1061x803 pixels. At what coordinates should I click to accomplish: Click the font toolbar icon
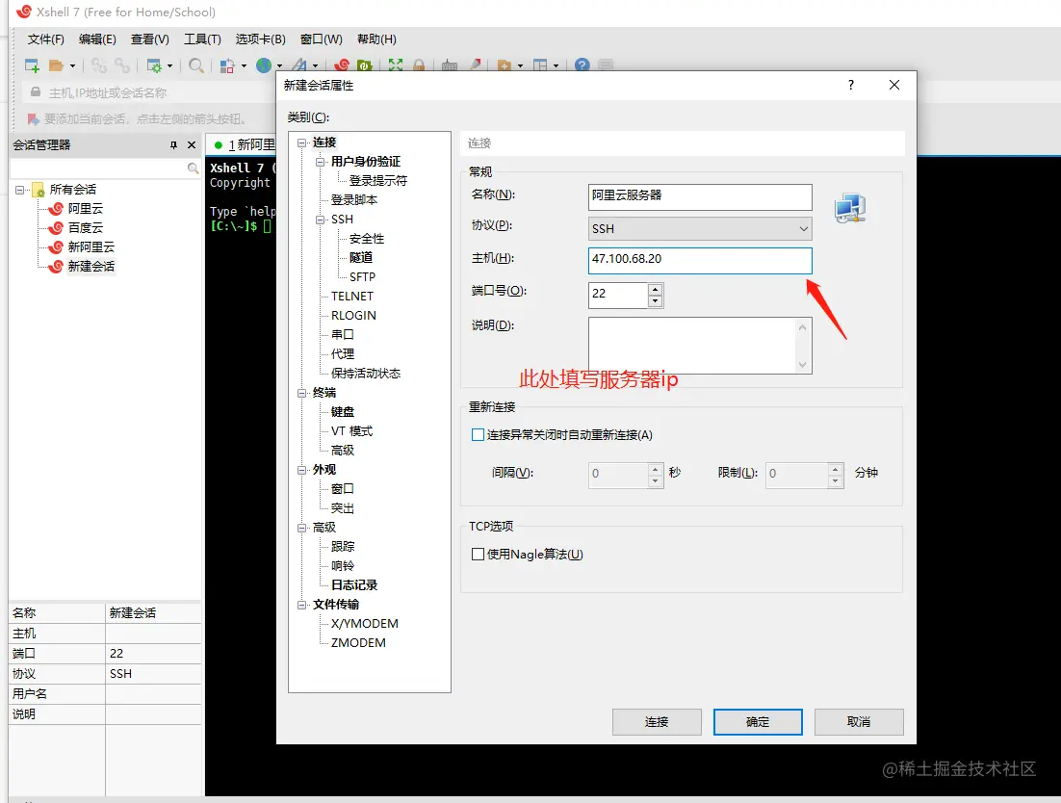point(299,65)
